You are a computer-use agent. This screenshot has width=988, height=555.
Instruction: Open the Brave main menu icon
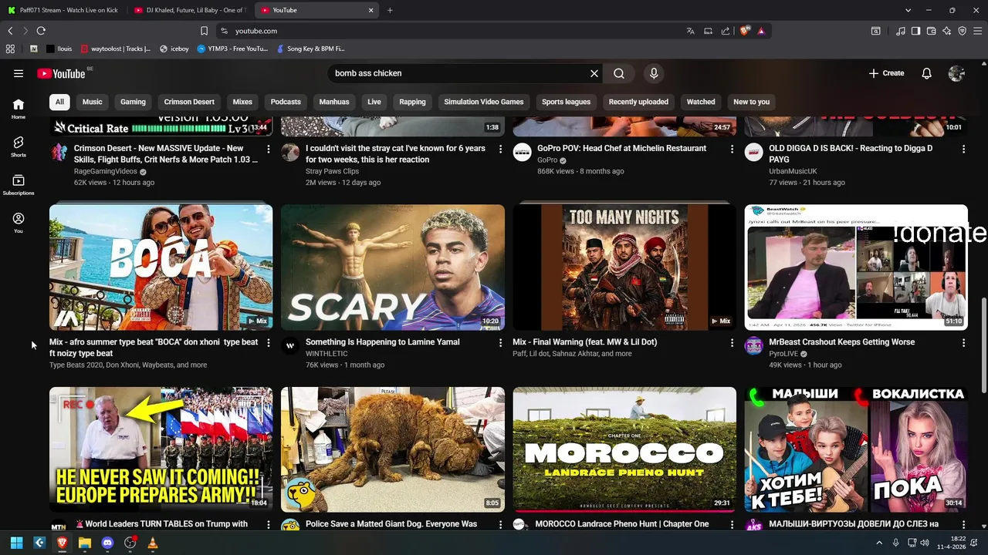point(977,31)
